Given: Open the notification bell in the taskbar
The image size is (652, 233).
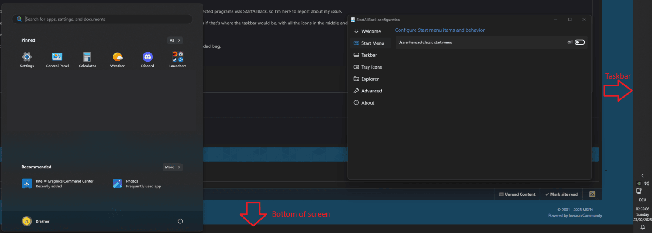Looking at the screenshot, I should point(642,227).
